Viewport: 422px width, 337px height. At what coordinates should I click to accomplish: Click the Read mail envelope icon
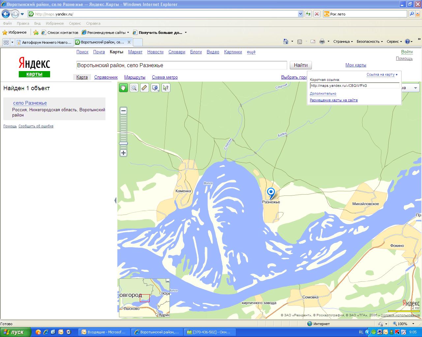(x=313, y=41)
